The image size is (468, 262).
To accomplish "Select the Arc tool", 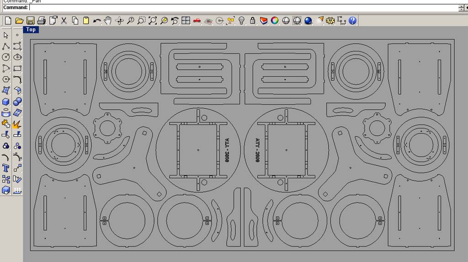I will pyautogui.click(x=5, y=68).
